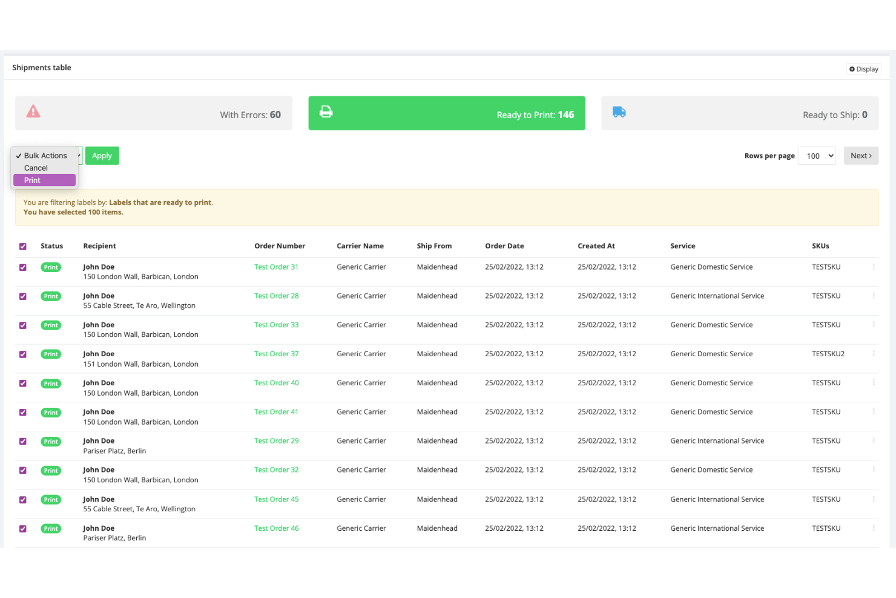Open the Test Order 40 link
This screenshot has height=598, width=896.
click(x=276, y=383)
